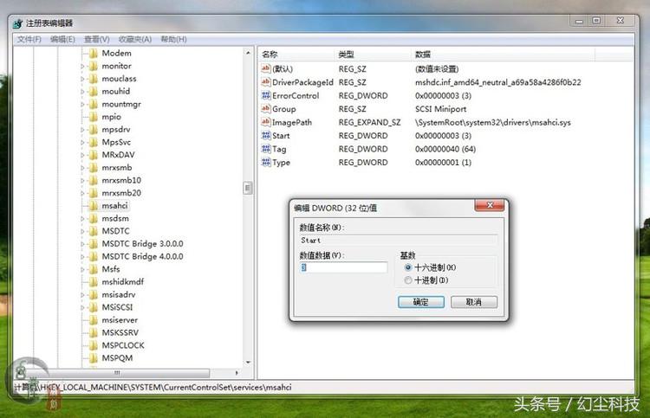Expand the mrxsmb10 tree node

82,181
